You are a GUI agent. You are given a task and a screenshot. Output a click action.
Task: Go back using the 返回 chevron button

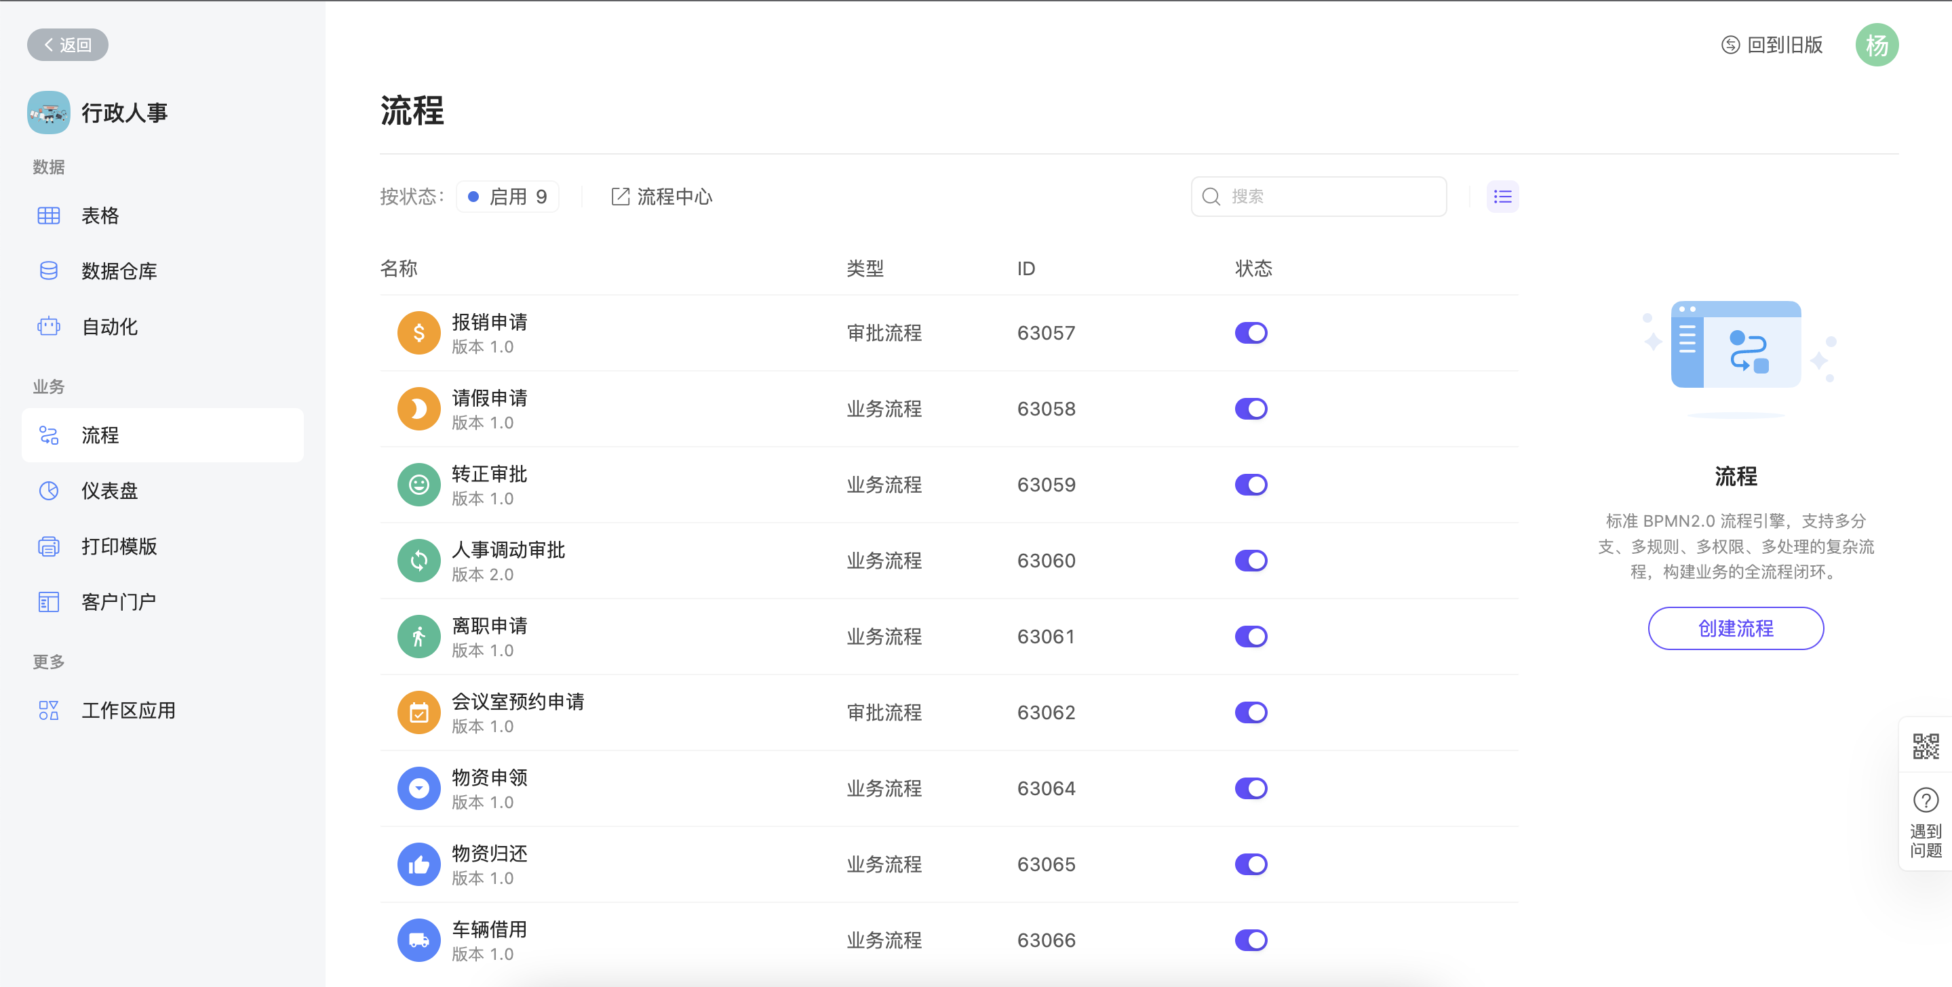(67, 45)
